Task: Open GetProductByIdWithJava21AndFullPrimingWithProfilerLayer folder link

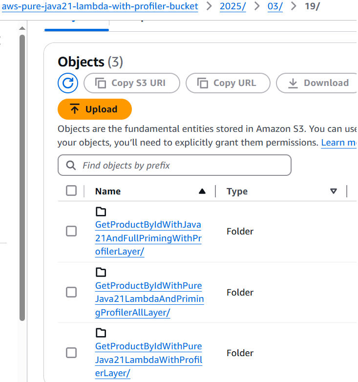Action: click(148, 238)
